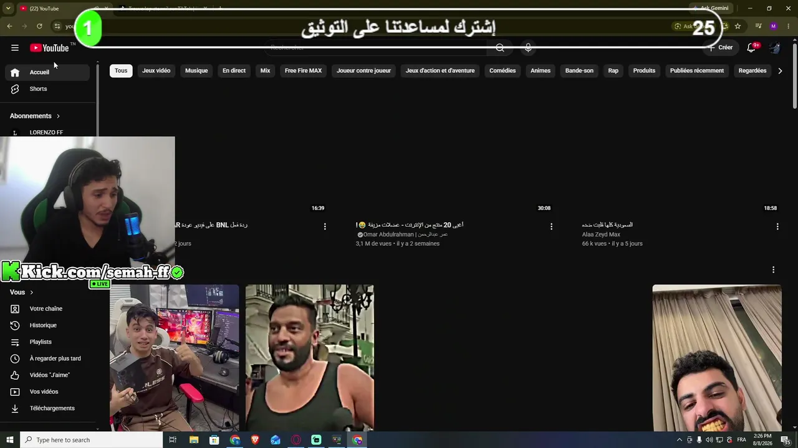
Task: Click the Historique clock icon
Action: coord(15,325)
